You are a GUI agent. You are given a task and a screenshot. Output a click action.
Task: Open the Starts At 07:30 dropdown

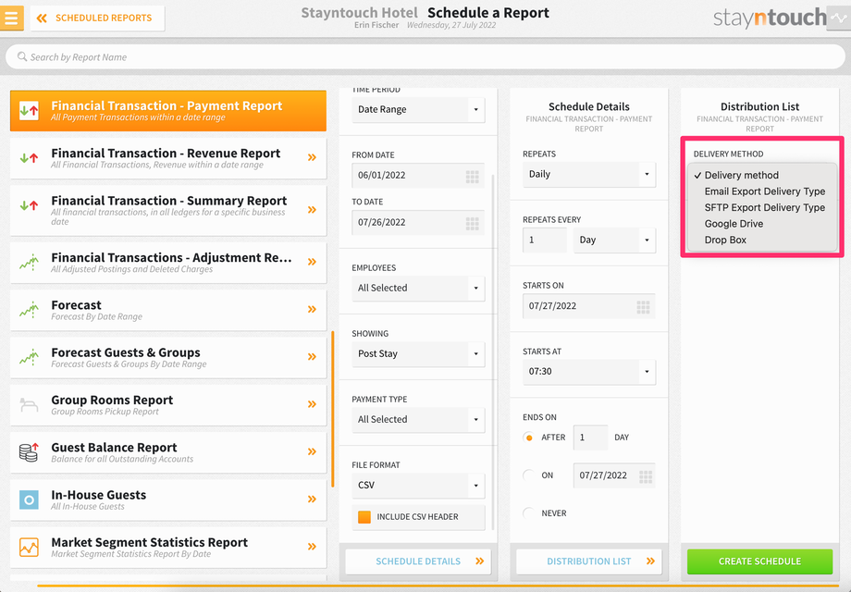point(589,372)
